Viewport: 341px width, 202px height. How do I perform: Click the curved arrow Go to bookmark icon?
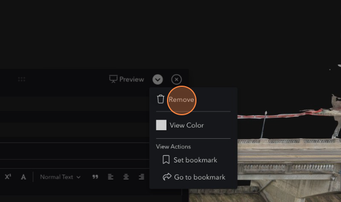point(167,177)
